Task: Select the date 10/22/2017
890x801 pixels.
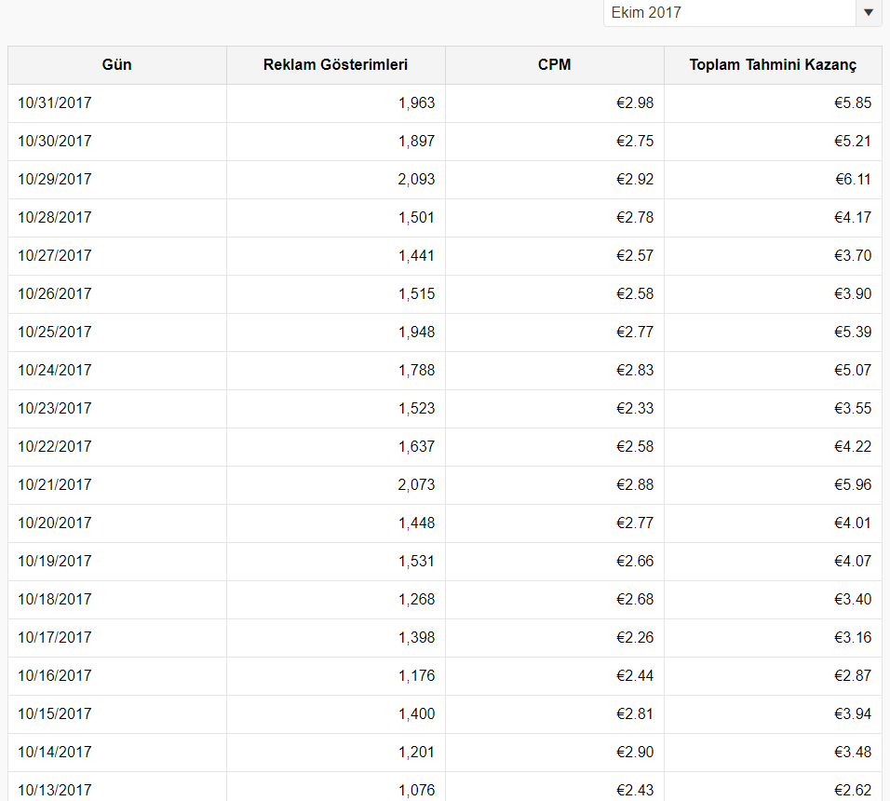Action: point(55,446)
